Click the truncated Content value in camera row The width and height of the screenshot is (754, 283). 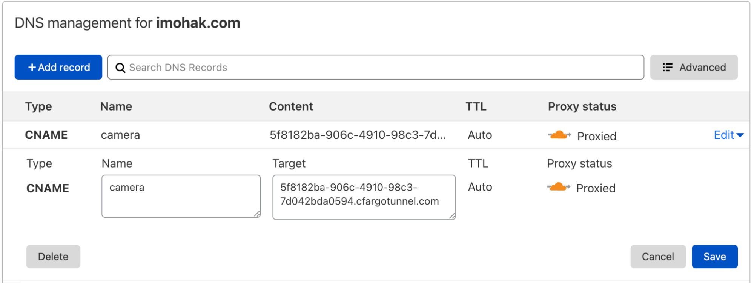point(357,135)
